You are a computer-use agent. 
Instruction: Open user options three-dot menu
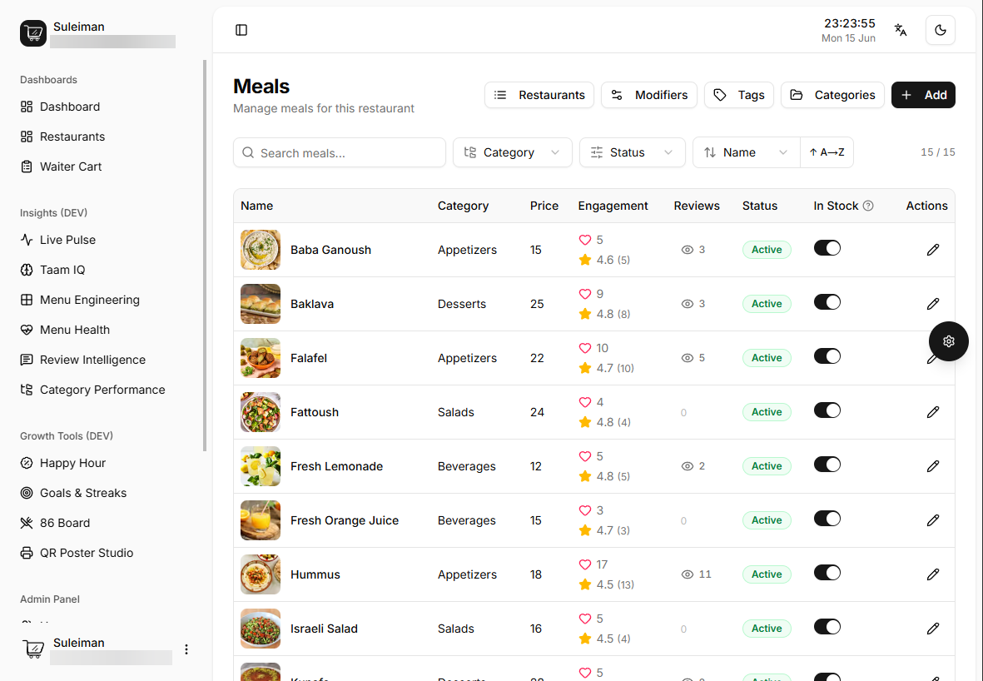186,649
